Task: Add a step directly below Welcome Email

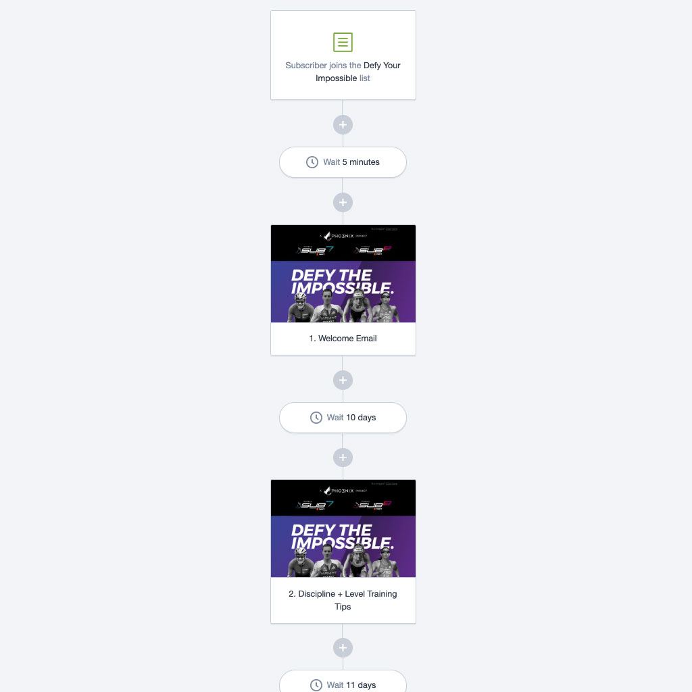Action: [x=343, y=380]
